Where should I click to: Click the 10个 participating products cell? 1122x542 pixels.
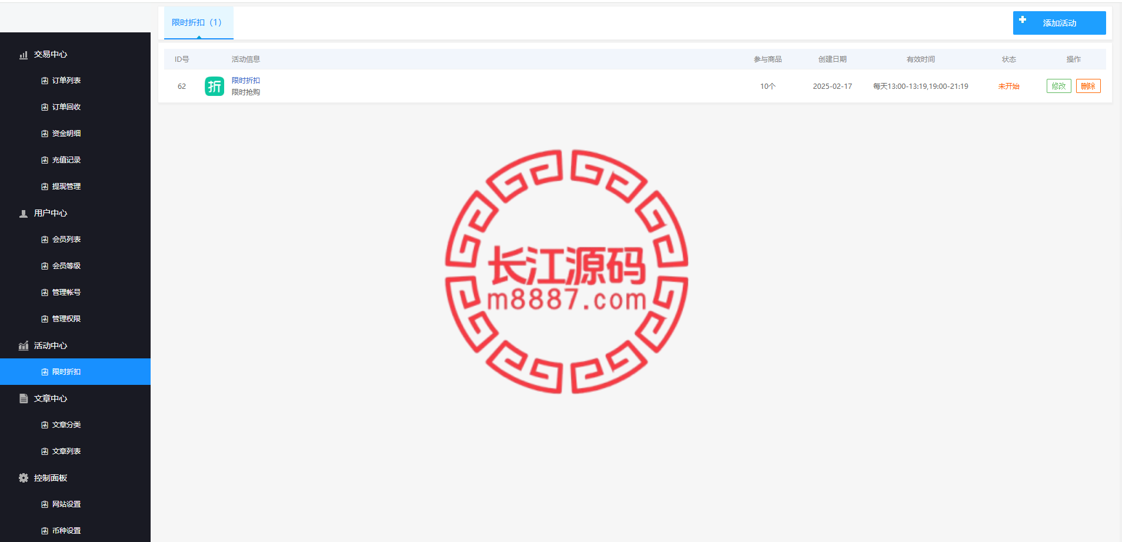(768, 87)
